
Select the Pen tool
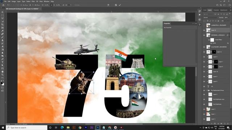(x=3, y=59)
